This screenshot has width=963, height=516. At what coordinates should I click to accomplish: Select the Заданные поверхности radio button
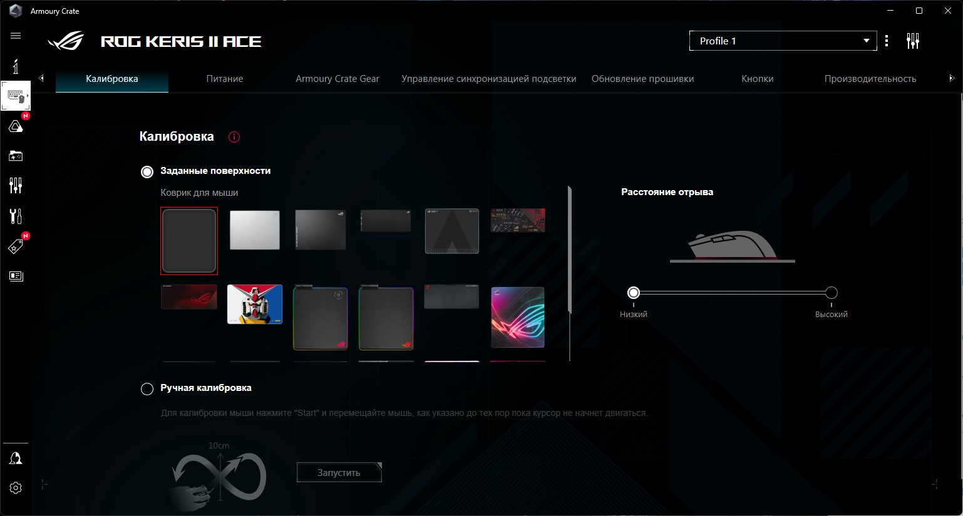pos(147,171)
